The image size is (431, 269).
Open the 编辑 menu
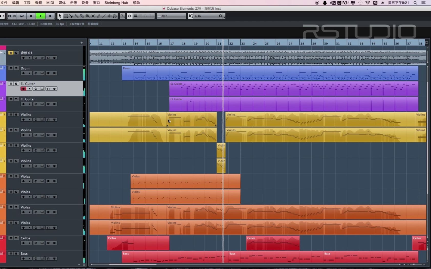tap(16, 3)
